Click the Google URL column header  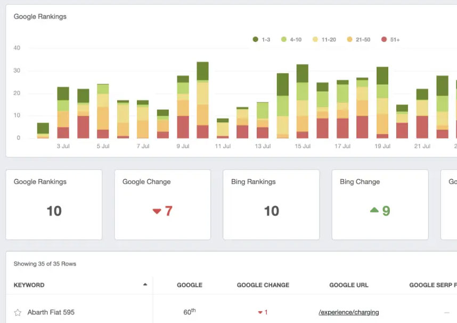(x=349, y=285)
